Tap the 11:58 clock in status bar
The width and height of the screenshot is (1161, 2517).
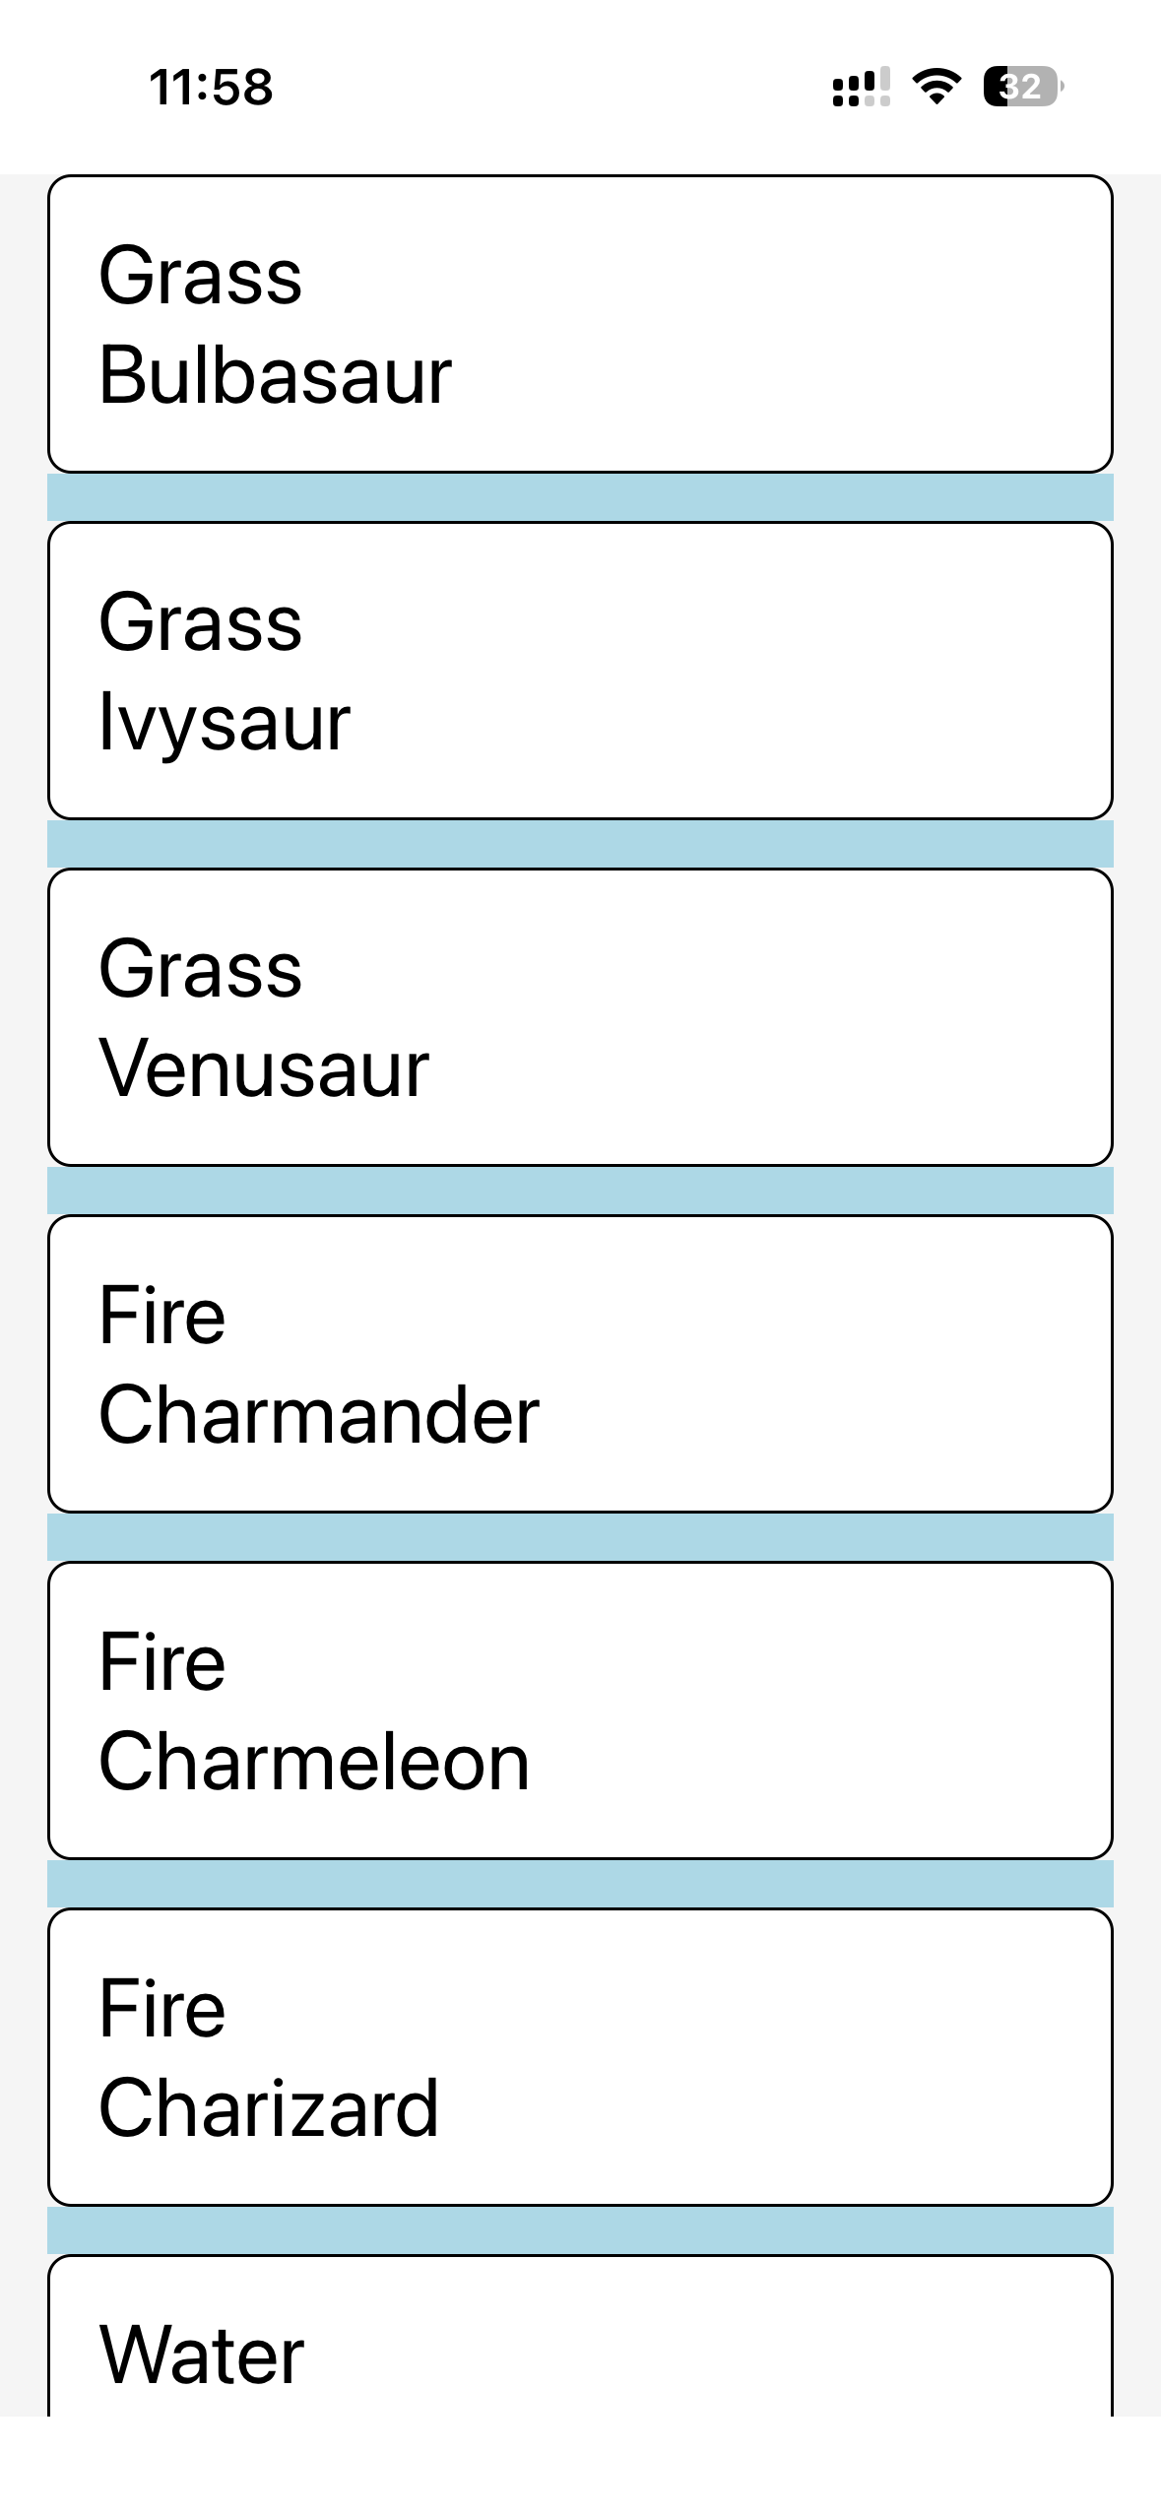point(211,87)
